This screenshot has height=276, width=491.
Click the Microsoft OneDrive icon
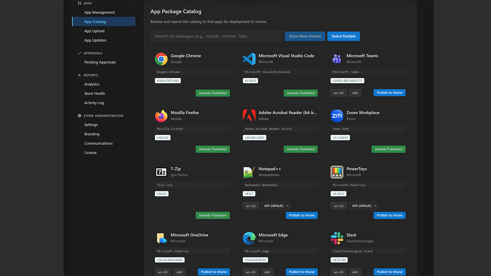(161, 238)
